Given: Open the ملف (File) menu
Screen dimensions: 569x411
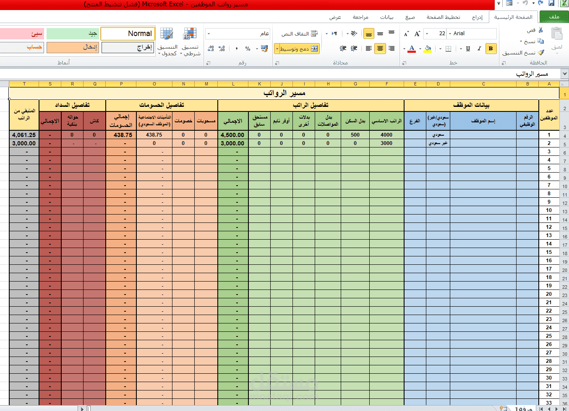Looking at the screenshot, I should pyautogui.click(x=553, y=17).
